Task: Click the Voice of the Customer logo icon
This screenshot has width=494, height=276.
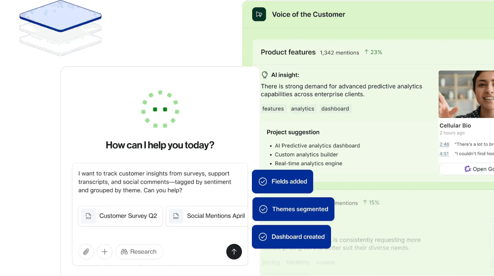Action: [x=259, y=14]
